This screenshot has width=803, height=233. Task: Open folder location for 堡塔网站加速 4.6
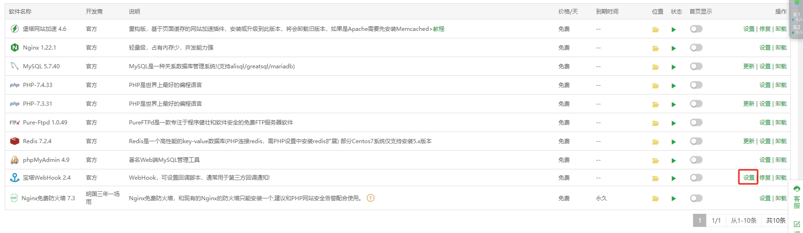pyautogui.click(x=656, y=29)
